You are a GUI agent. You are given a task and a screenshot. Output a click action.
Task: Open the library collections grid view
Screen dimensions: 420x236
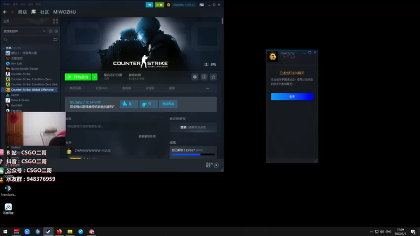coord(56,21)
